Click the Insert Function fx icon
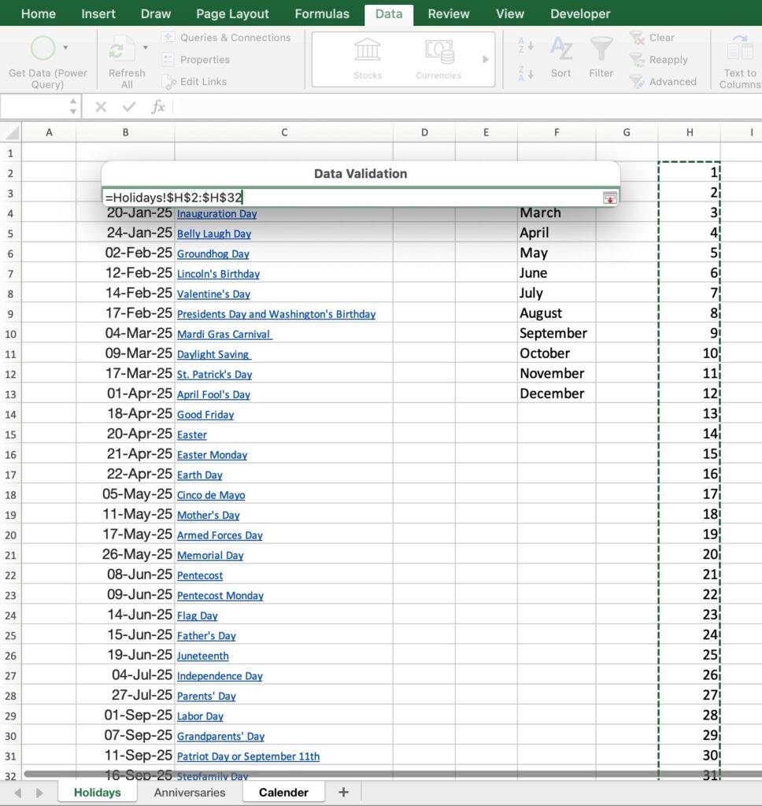 coord(158,107)
